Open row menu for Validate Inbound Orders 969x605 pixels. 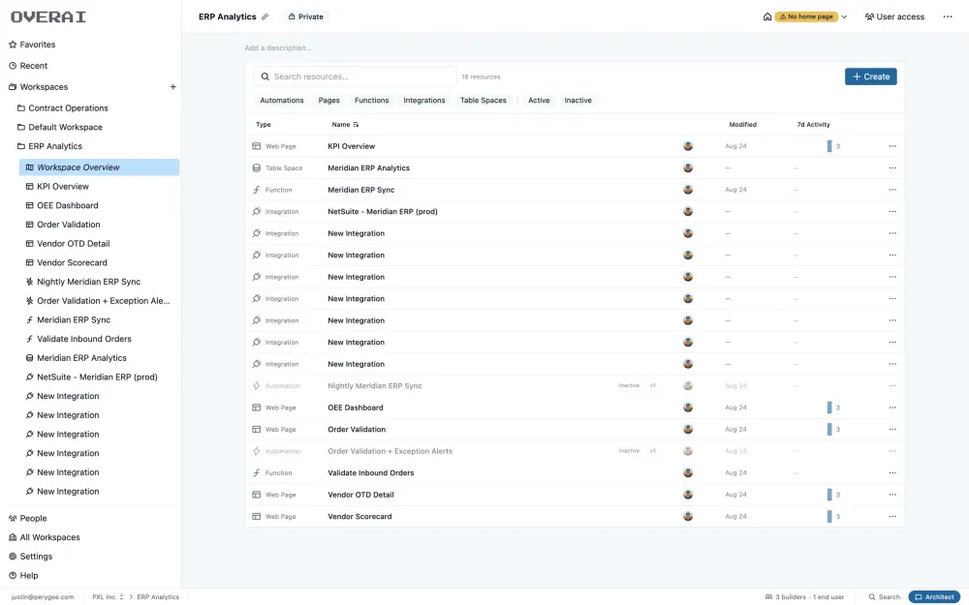tap(892, 473)
